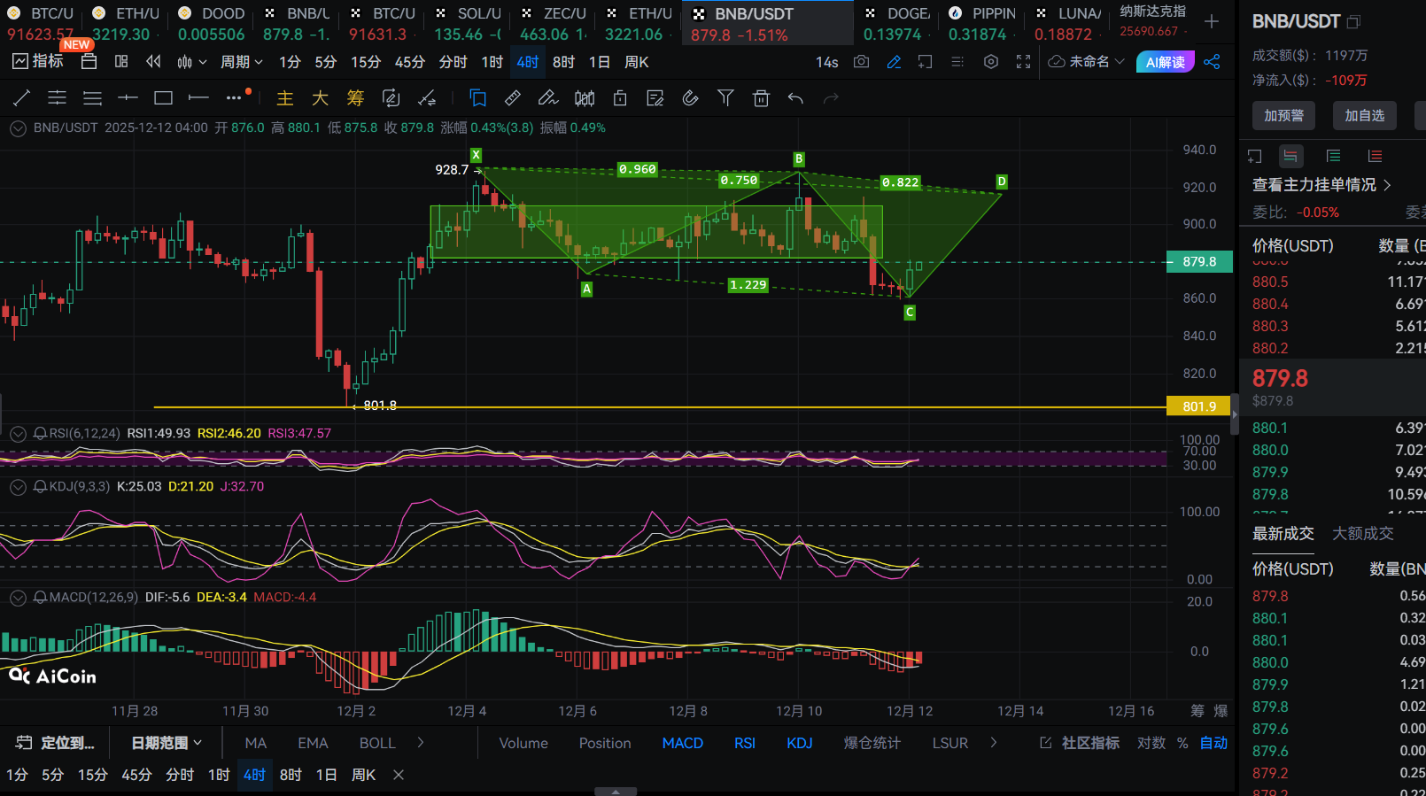
Task: Take a chart screenshot with camera icon
Action: pyautogui.click(x=861, y=62)
